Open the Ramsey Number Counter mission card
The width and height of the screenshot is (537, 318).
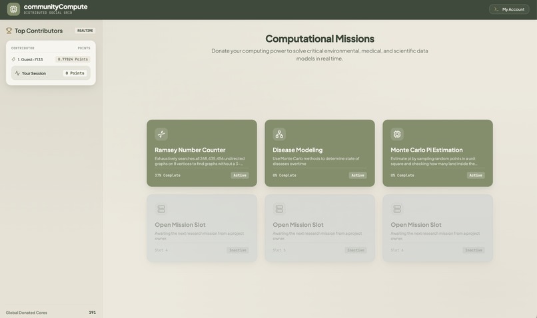[x=202, y=153]
